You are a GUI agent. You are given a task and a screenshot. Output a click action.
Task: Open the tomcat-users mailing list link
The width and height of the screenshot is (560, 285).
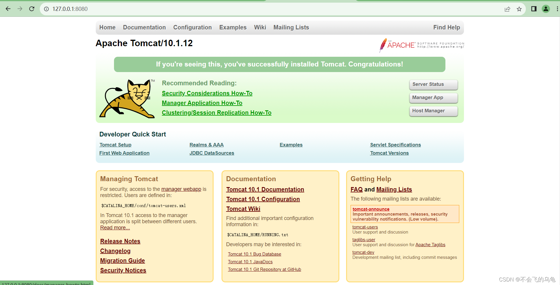click(x=365, y=227)
